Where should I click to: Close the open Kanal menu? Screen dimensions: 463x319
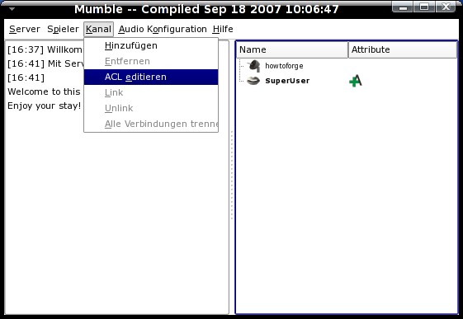(98, 29)
